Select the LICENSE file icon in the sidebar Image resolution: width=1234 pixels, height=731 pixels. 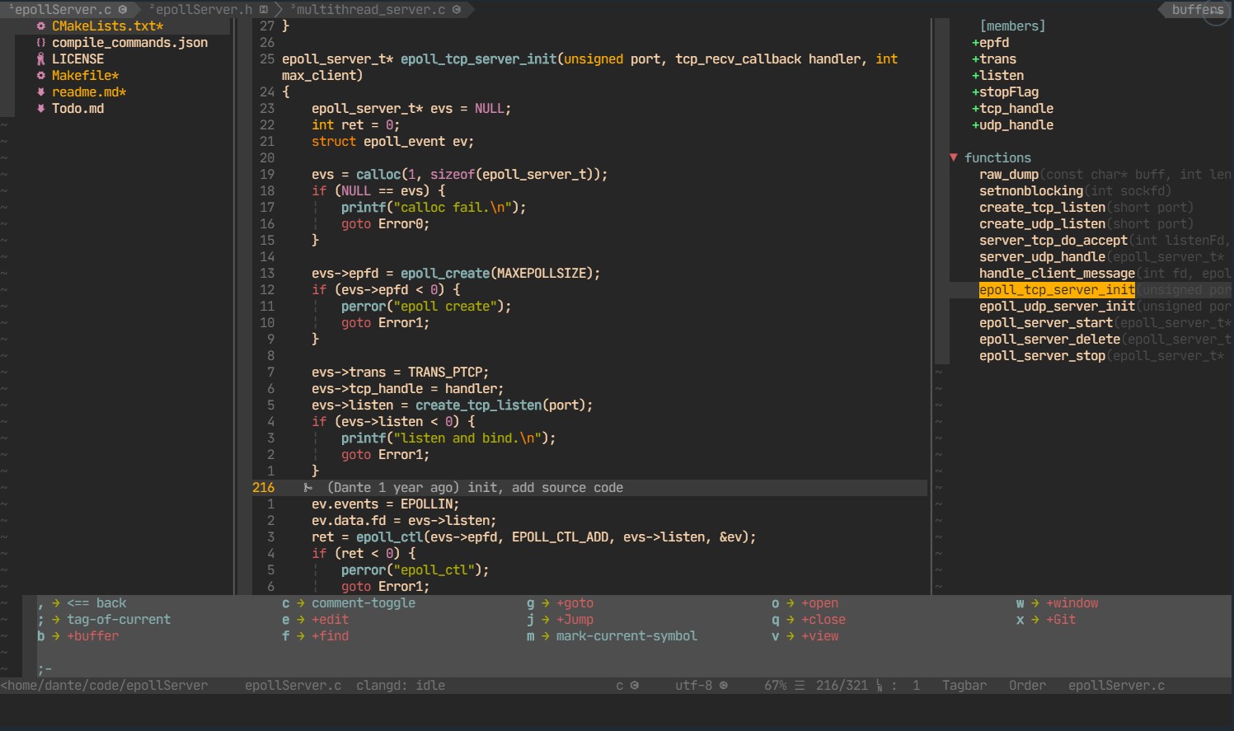[40, 59]
